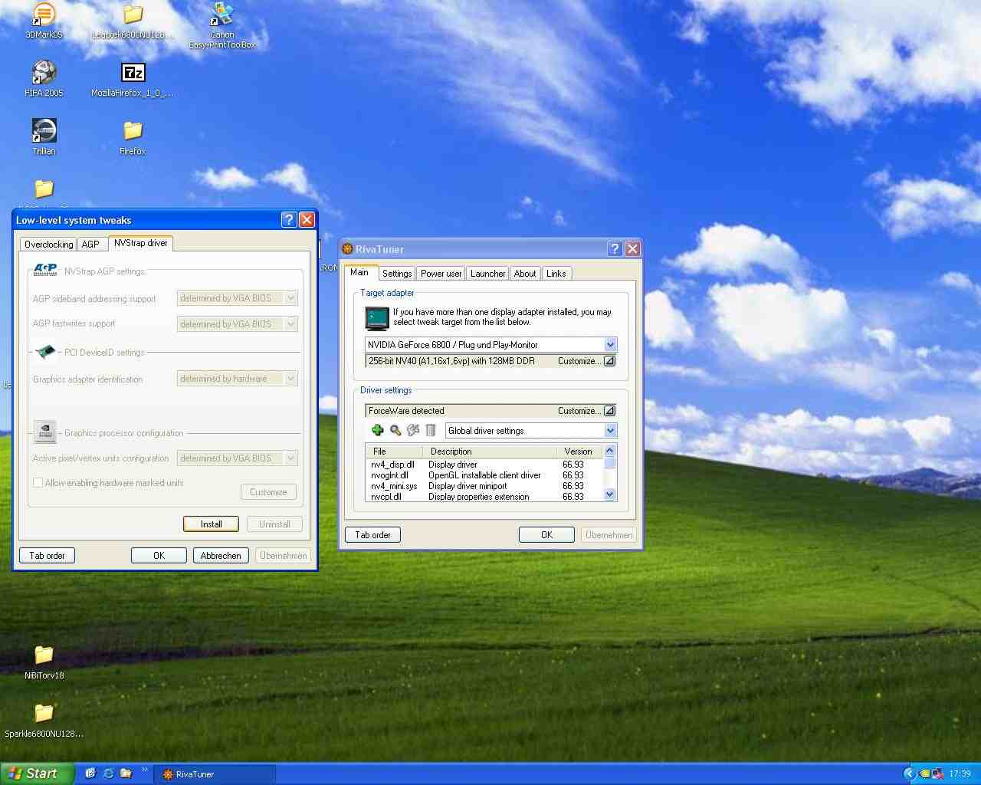This screenshot has width=981, height=785.
Task: Click the Start button
Action: (37, 774)
